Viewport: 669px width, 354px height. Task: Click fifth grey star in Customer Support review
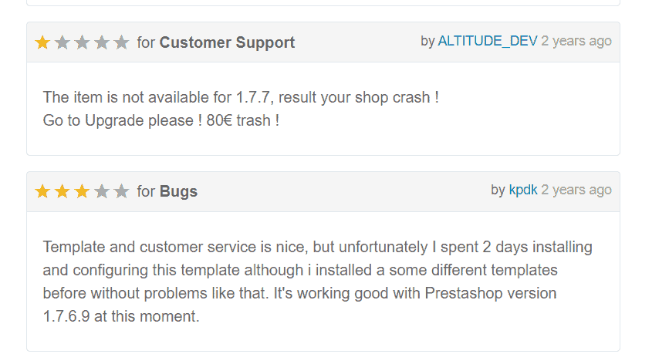click(x=122, y=42)
